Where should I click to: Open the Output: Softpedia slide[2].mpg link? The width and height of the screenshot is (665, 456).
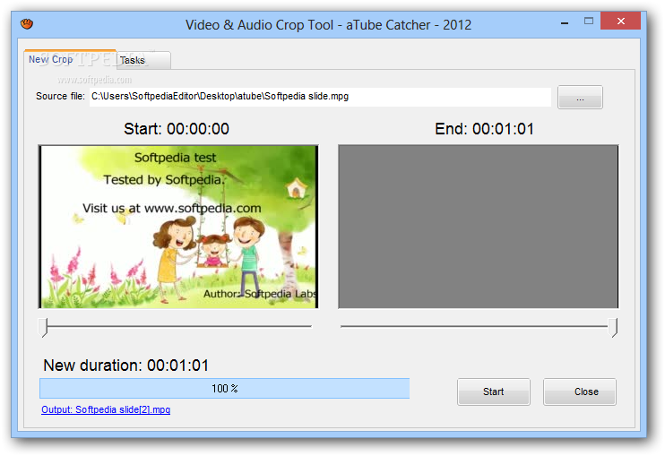106,409
